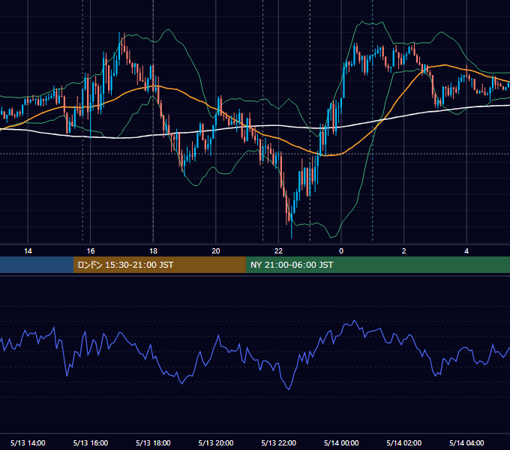Click the 5/13 22:00 date label
510x450 pixels.
[279, 442]
